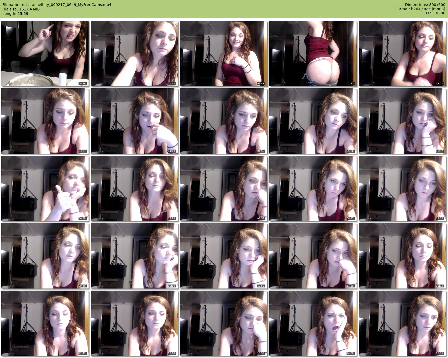
Task: Click the 'Length: 15:59' text
Action: 15,14
